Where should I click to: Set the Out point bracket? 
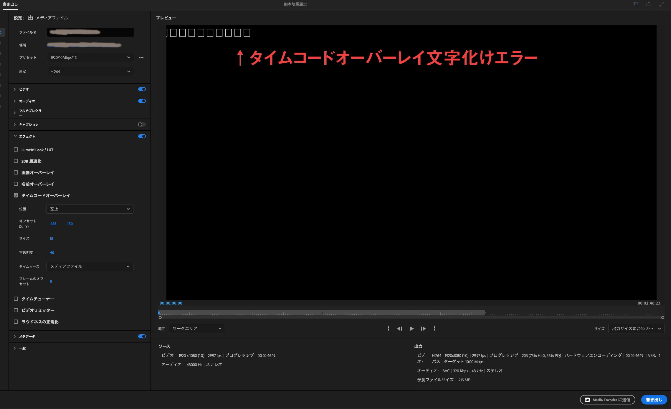[434, 329]
